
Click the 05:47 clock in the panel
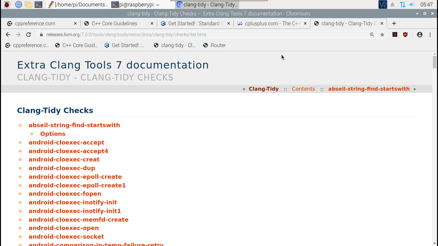pos(426,4)
